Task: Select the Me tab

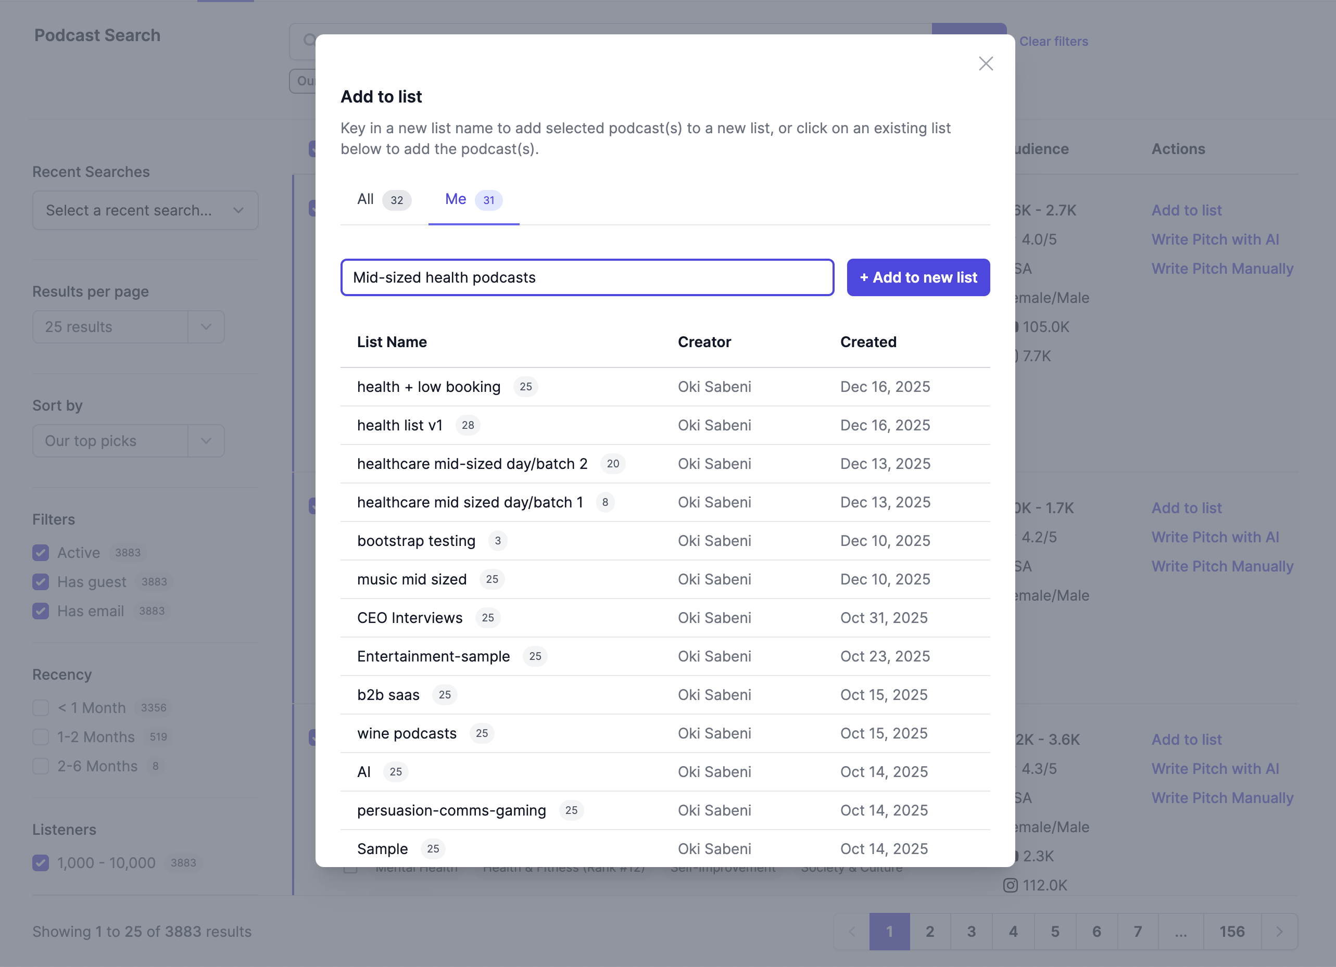Action: [472, 200]
